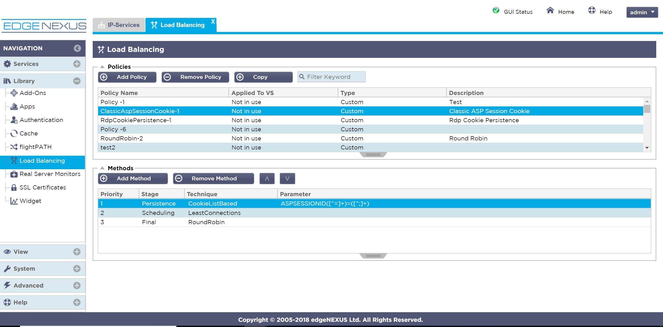Select the ClassicAspSessionCookie-1 policy row
The width and height of the screenshot is (663, 327).
click(x=371, y=111)
